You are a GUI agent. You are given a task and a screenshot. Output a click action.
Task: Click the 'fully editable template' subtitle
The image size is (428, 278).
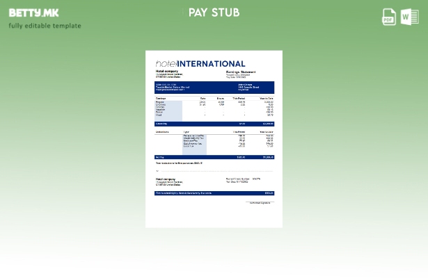pyautogui.click(x=45, y=26)
